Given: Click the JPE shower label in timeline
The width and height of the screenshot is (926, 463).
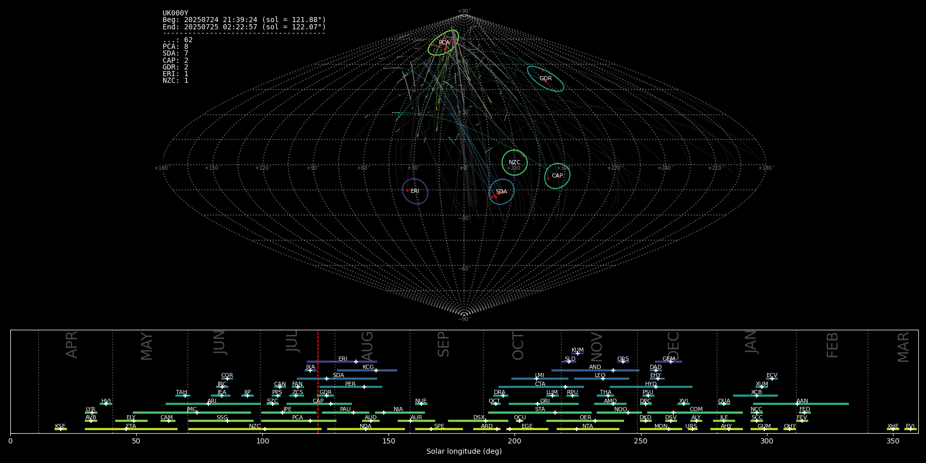Looking at the screenshot, I should 288,409.
